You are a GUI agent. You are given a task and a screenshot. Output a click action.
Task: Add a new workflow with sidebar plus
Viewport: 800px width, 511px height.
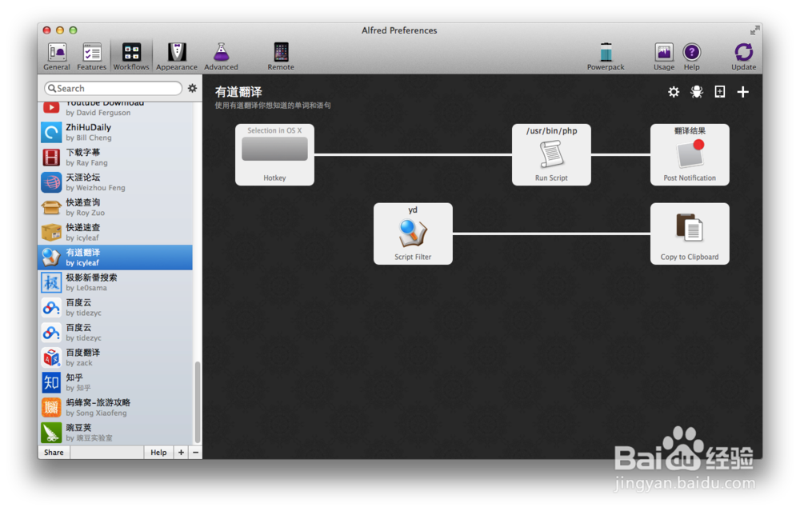coord(181,453)
